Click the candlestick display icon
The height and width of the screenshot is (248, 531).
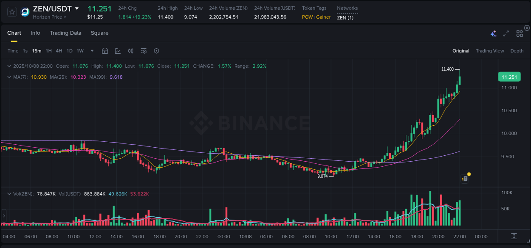[x=130, y=51]
